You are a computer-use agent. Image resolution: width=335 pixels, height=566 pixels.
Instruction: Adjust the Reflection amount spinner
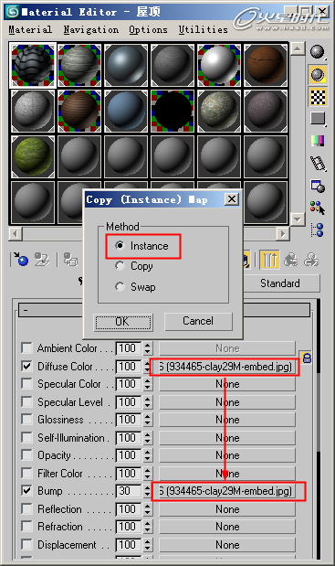click(x=147, y=509)
